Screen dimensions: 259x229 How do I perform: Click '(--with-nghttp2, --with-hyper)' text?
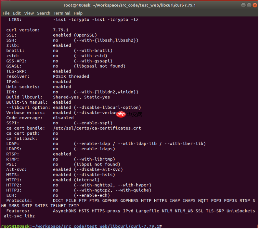click(112, 185)
